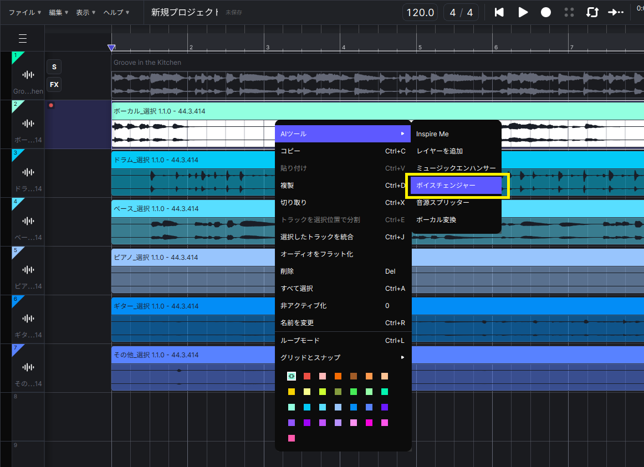Toggle the red record-arm dot on track 2

pos(51,105)
